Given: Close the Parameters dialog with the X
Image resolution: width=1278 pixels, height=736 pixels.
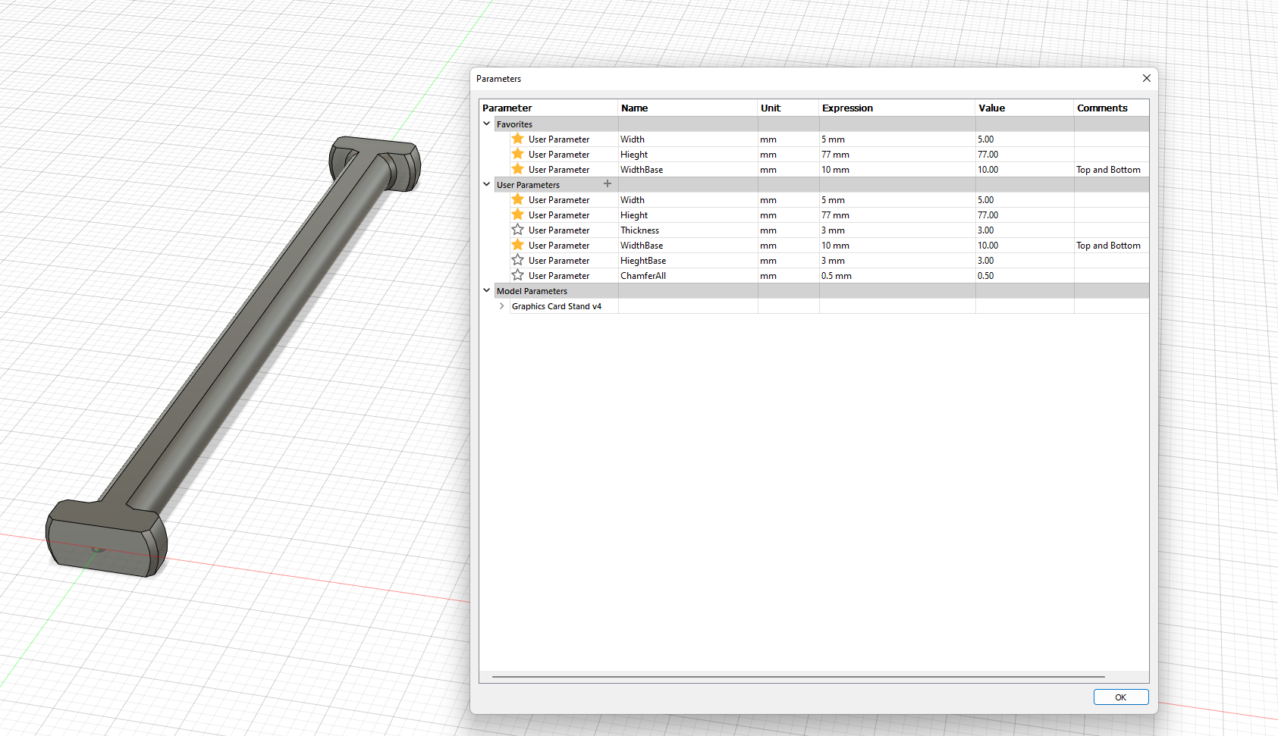Looking at the screenshot, I should (1146, 78).
